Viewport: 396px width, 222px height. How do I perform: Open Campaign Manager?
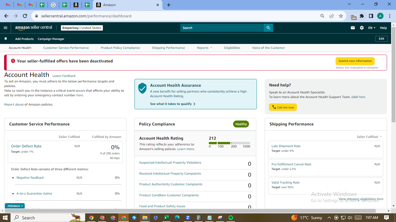click(51, 39)
